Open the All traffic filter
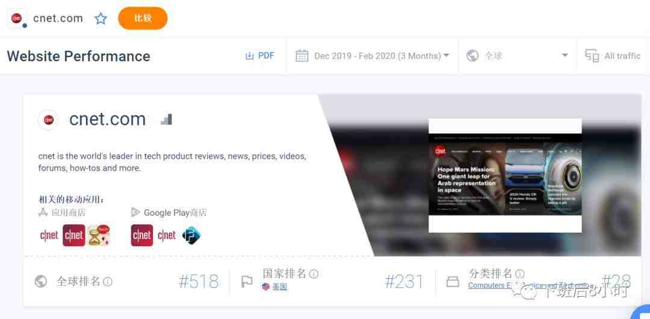The width and height of the screenshot is (650, 319). (x=622, y=56)
